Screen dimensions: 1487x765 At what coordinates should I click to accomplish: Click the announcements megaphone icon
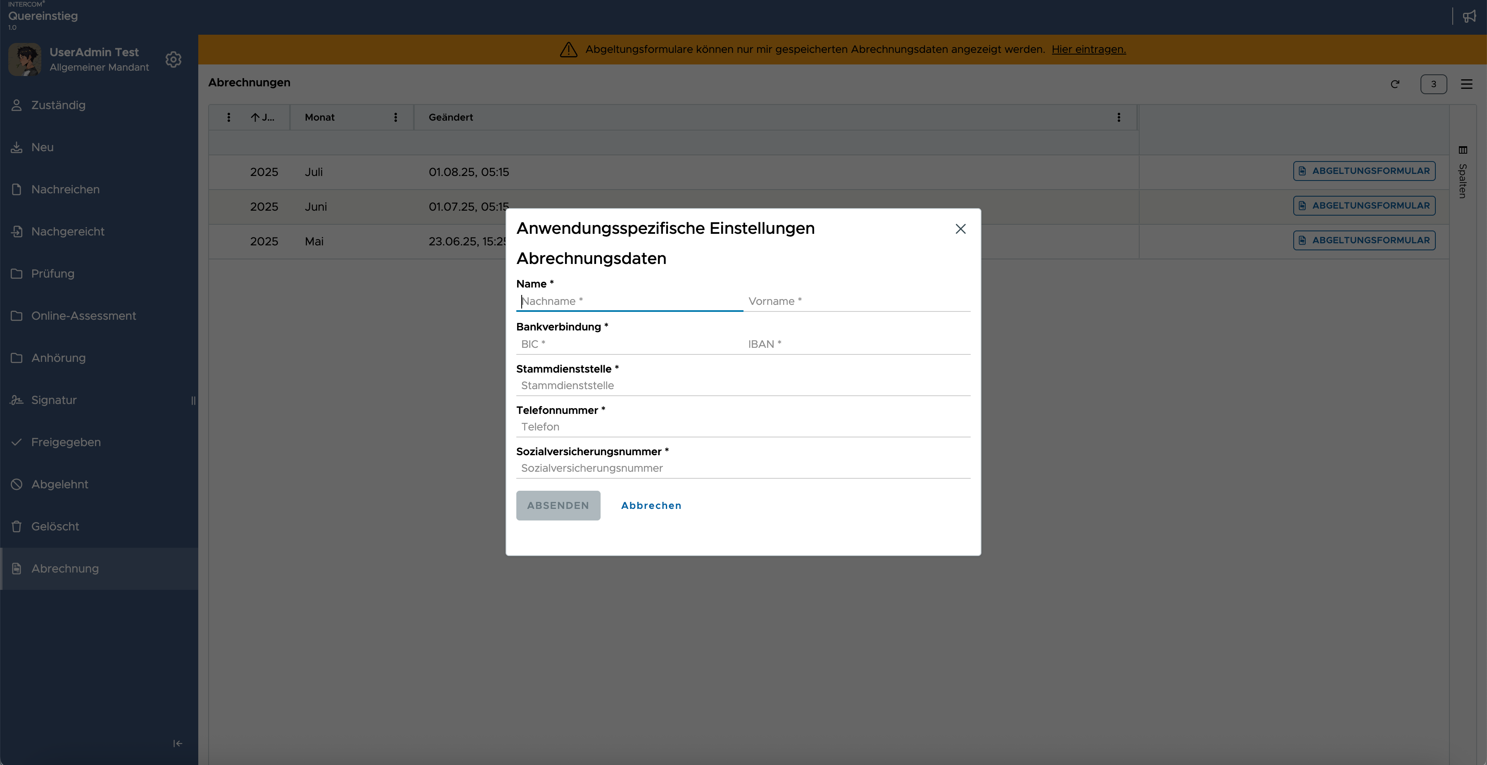pos(1469,16)
